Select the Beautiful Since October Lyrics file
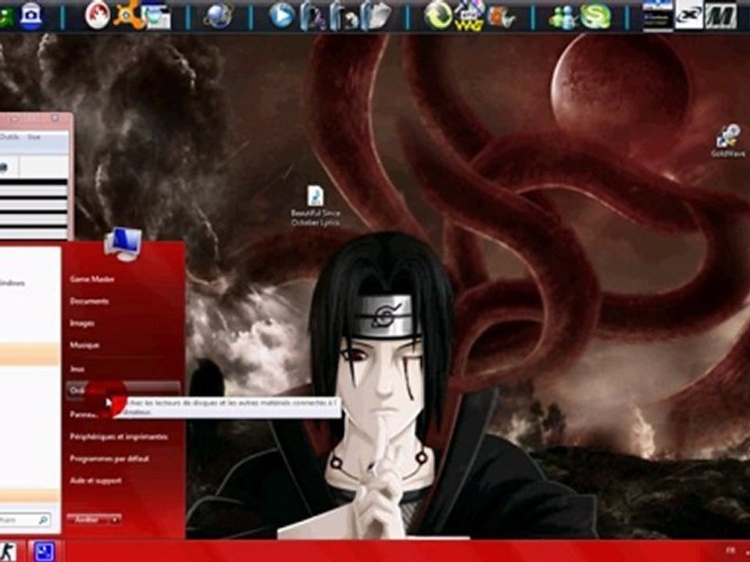Image resolution: width=750 pixels, height=562 pixels. click(x=316, y=206)
